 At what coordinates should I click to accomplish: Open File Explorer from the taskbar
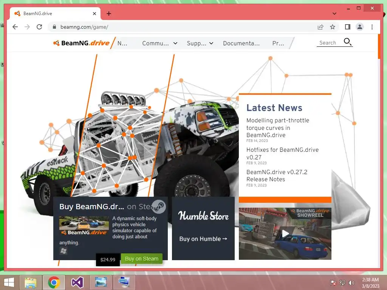tap(31, 282)
